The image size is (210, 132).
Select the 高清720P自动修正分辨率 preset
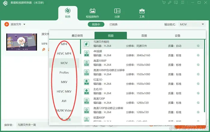coord(142,110)
